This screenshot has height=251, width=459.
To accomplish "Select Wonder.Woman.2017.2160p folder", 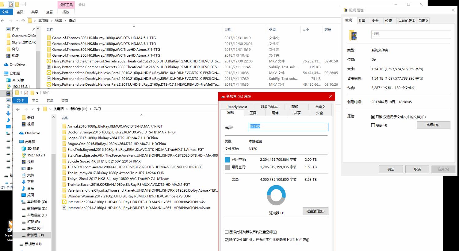I will point(129,196).
